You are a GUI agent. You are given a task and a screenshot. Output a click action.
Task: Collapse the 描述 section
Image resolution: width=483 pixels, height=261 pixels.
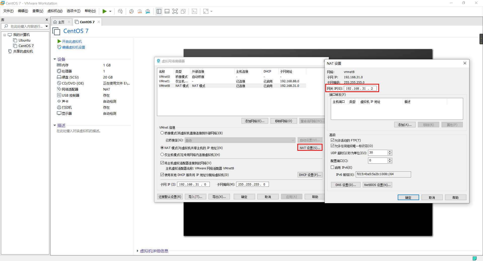click(x=55, y=125)
